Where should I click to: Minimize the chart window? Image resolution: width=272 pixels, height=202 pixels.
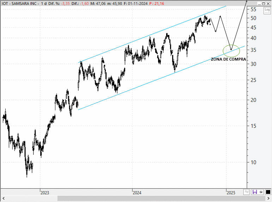click(x=259, y=4)
